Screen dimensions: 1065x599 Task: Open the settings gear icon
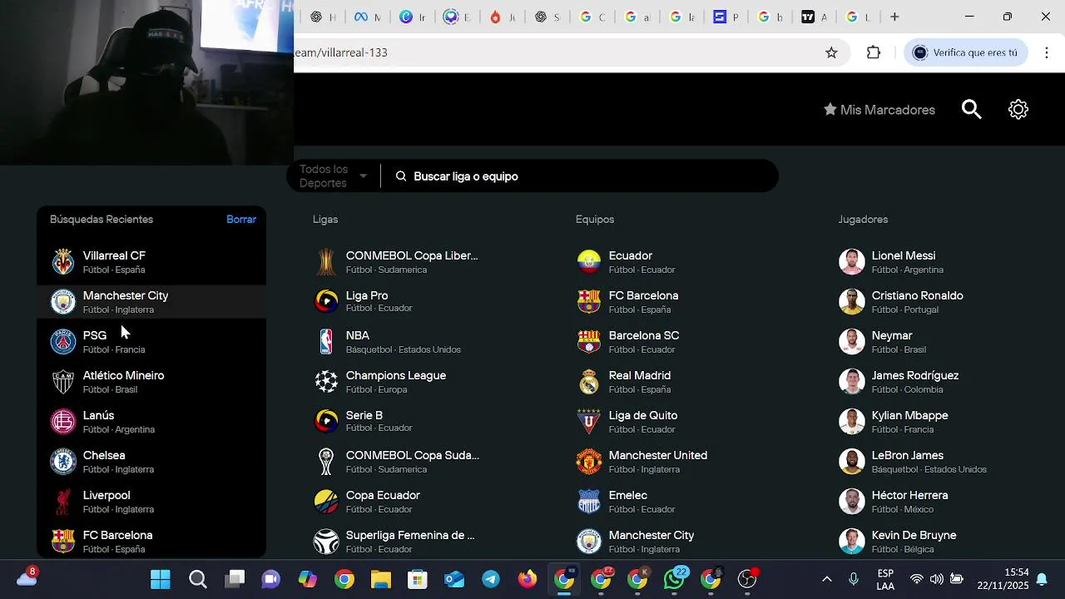pos(1018,110)
